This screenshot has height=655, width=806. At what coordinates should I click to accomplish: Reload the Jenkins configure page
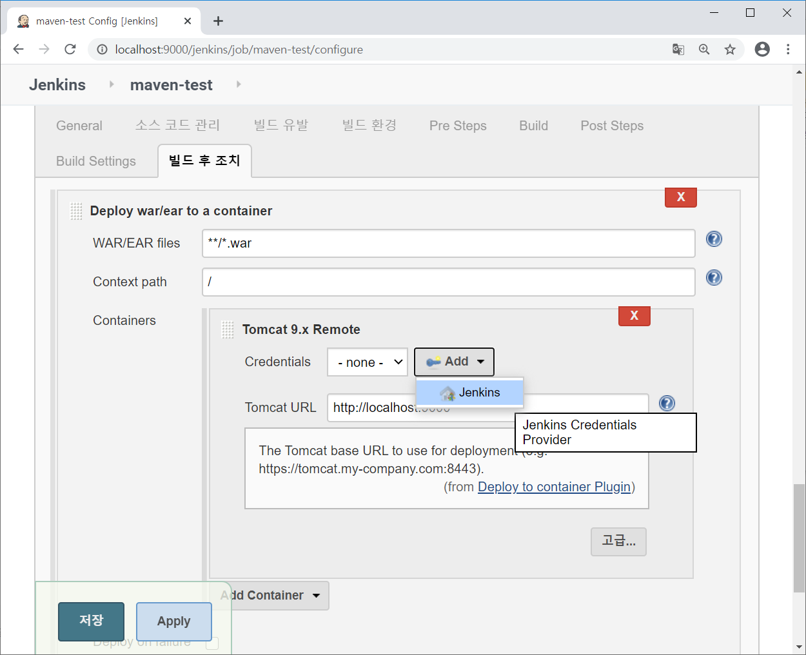coord(70,50)
